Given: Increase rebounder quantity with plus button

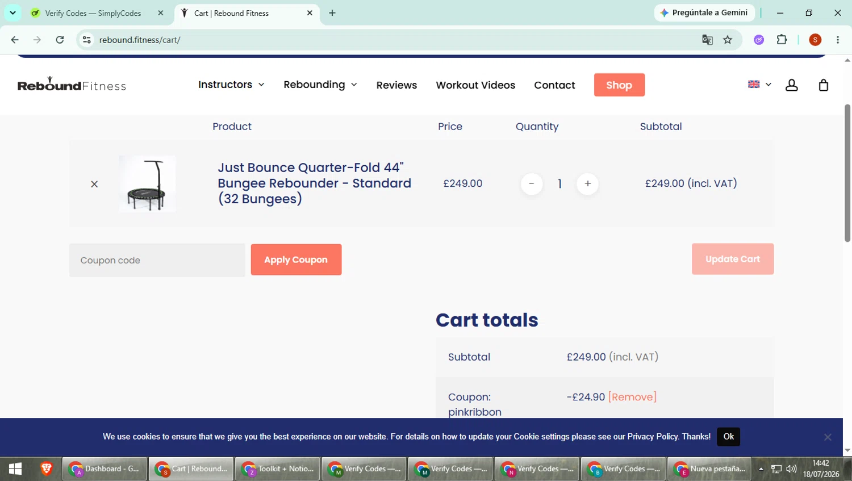Looking at the screenshot, I should pyautogui.click(x=587, y=183).
